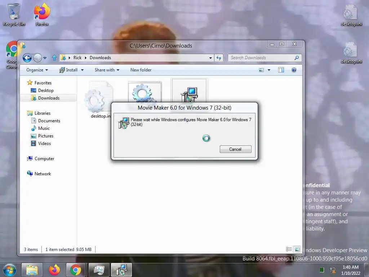Click the installer icon in the dialog
Screen dimensions: 369x277
point(124,123)
